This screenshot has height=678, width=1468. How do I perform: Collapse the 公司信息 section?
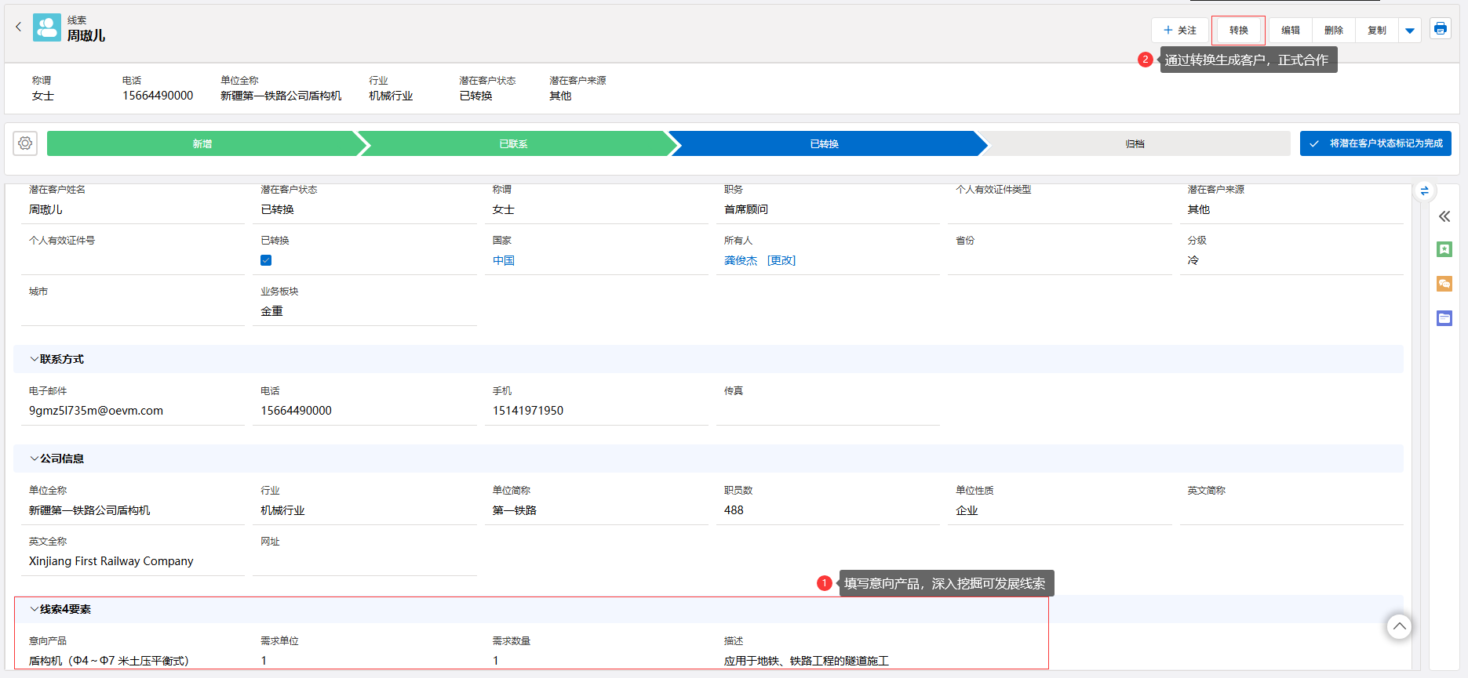(x=35, y=459)
